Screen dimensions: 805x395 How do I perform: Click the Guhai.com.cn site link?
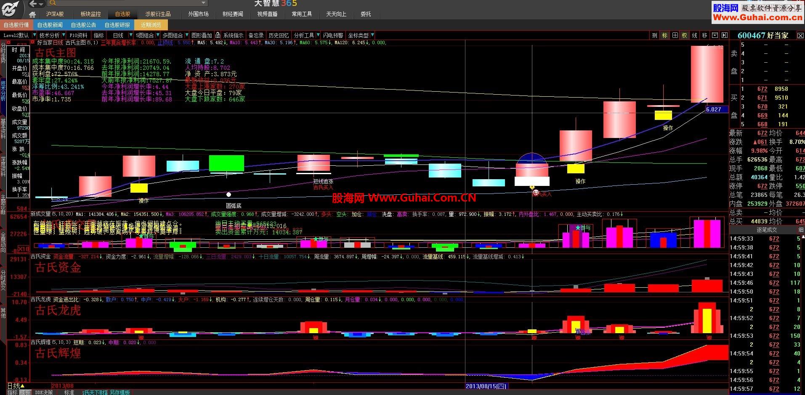[x=758, y=18]
